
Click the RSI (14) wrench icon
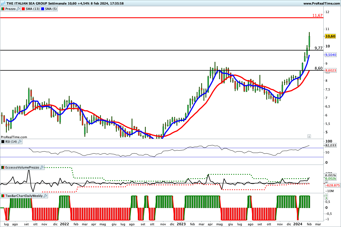pos(20,141)
